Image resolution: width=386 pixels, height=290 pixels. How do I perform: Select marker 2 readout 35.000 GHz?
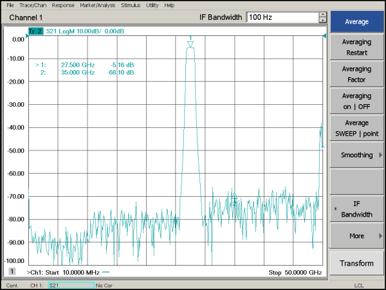coord(78,73)
